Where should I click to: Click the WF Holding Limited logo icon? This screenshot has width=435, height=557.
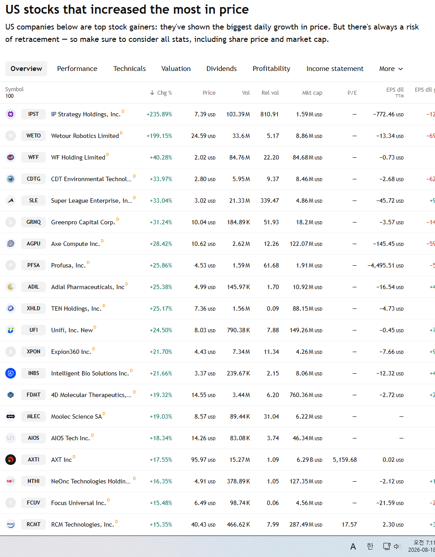click(11, 157)
